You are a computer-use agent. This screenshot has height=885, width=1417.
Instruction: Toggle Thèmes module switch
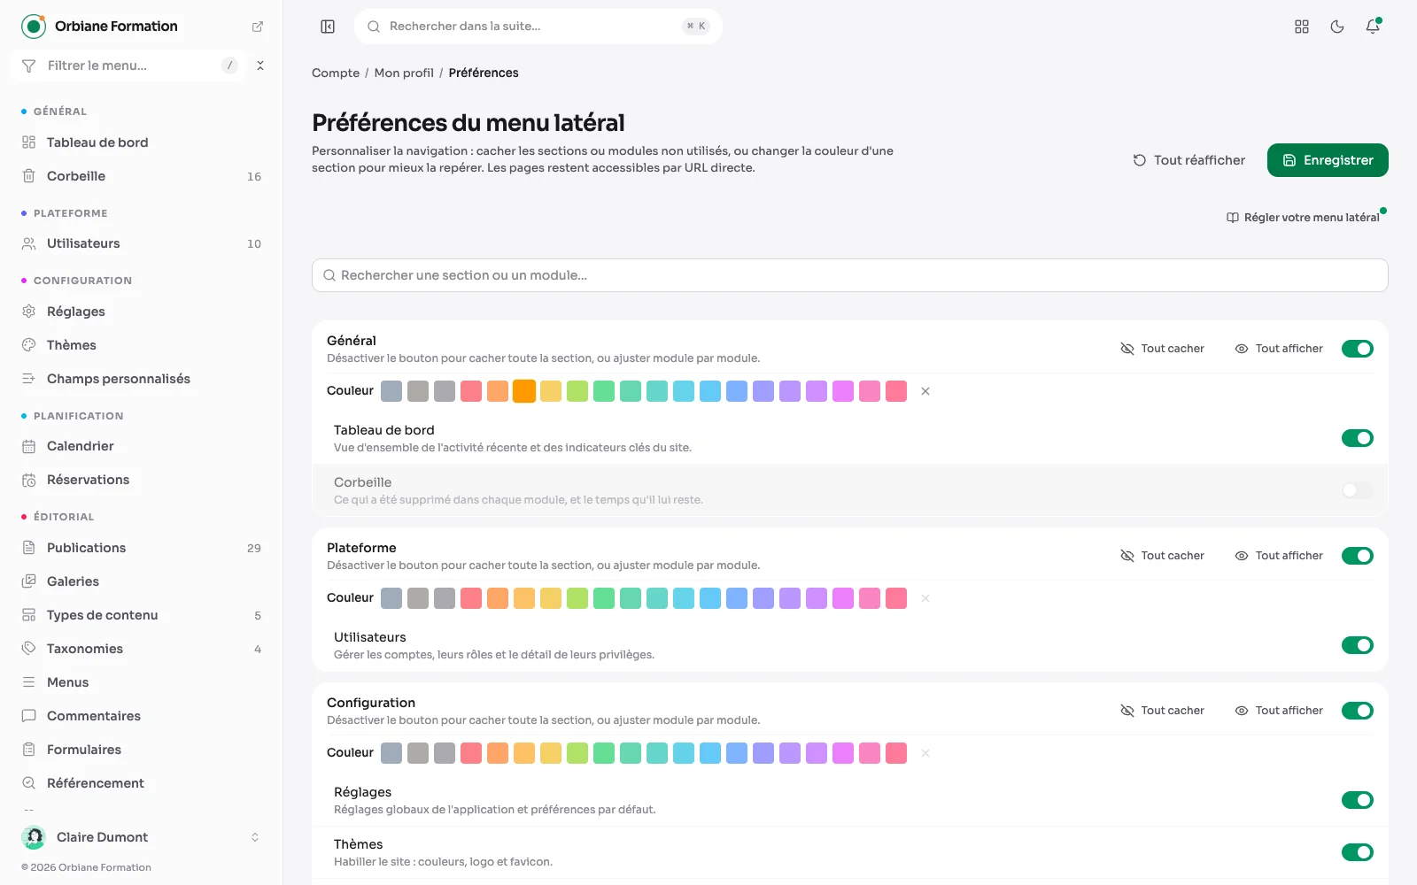point(1357,852)
